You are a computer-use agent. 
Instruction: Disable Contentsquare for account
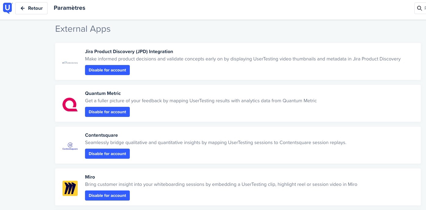(107, 154)
